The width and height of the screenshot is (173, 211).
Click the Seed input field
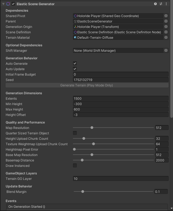point(121,80)
